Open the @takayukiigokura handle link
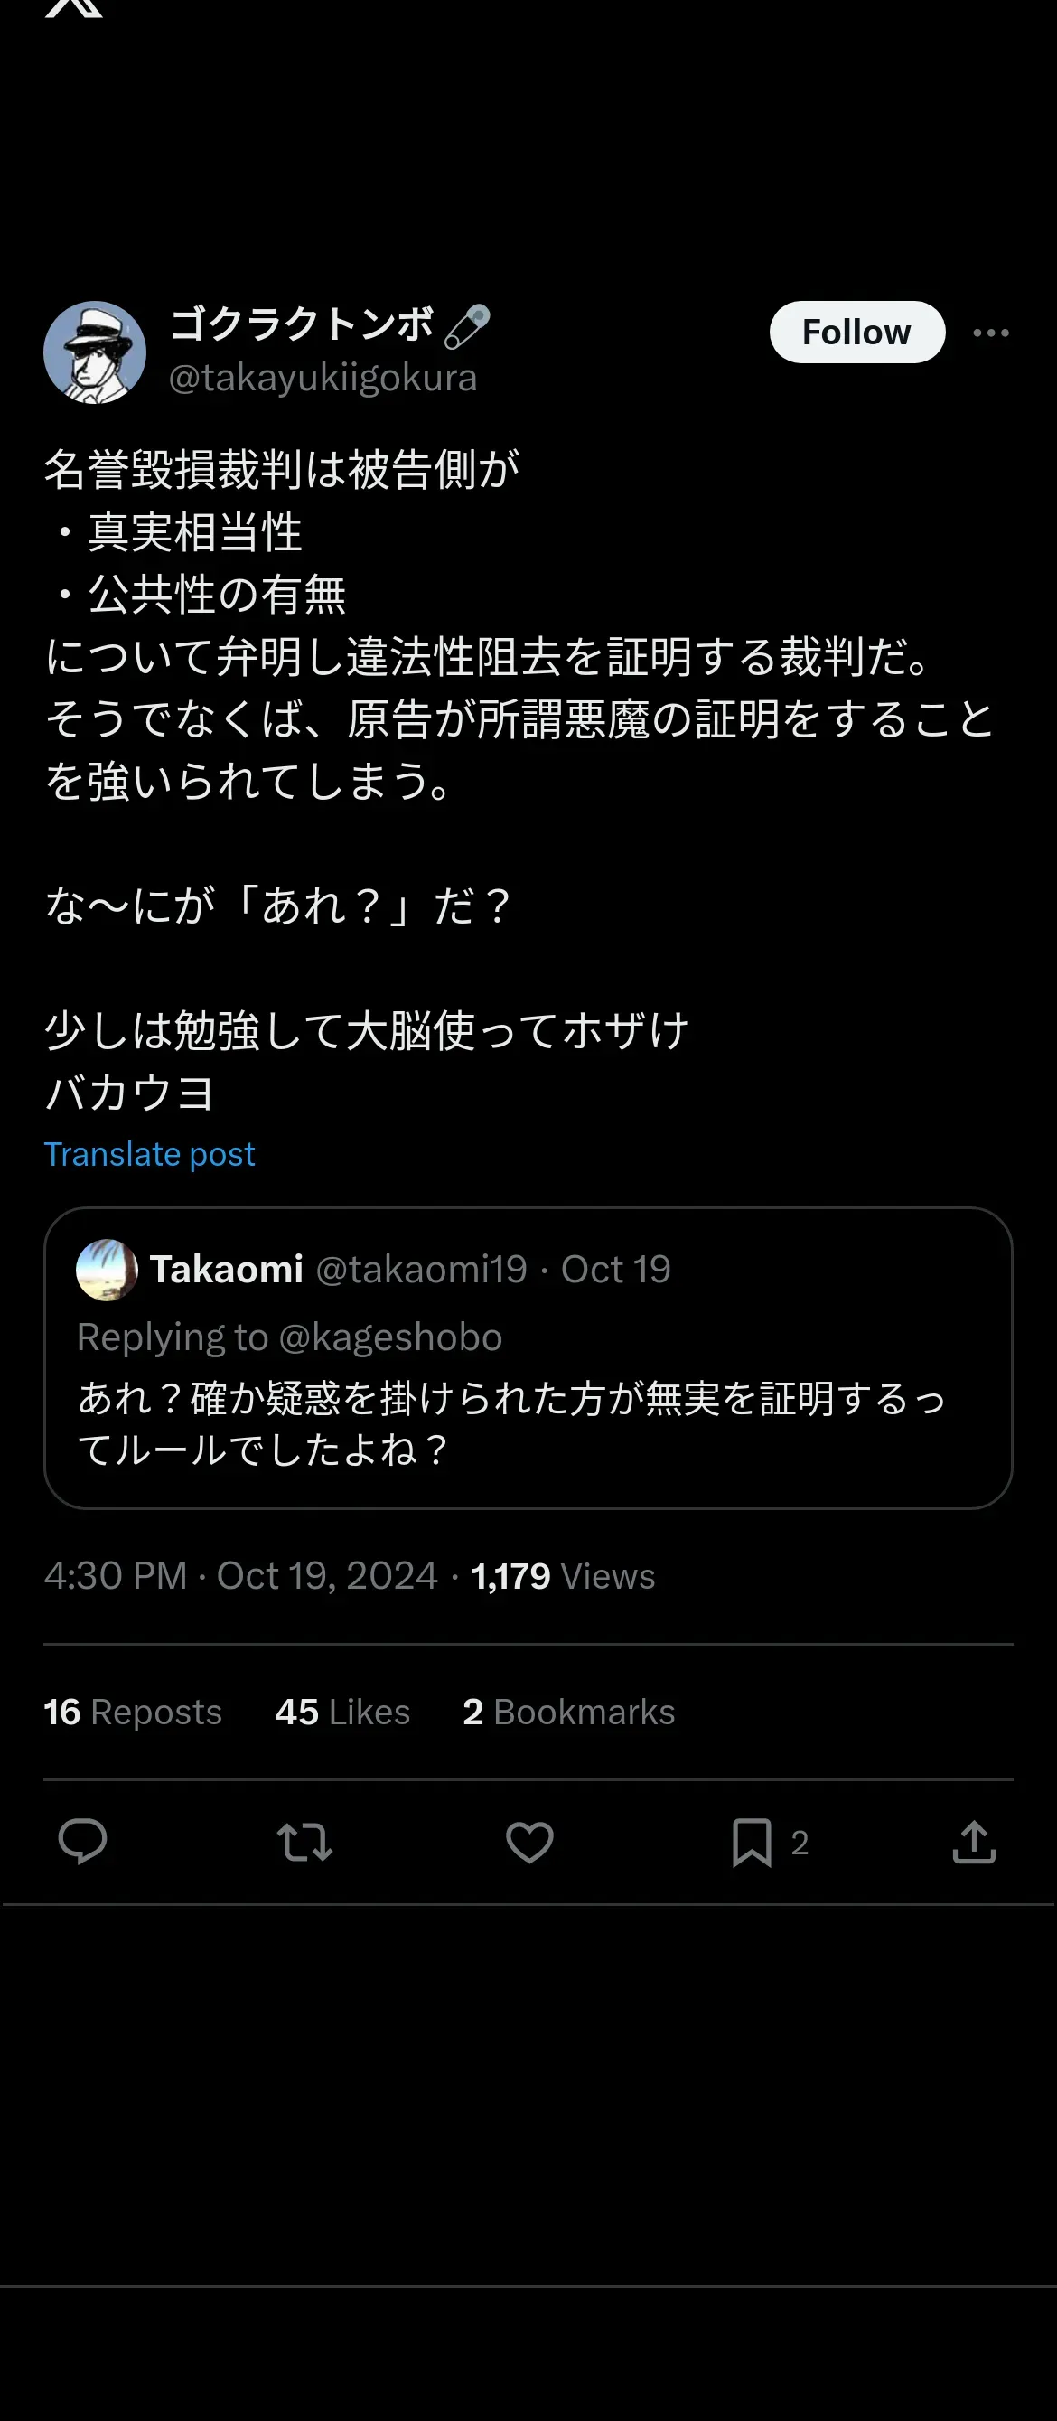The width and height of the screenshot is (1057, 2421). tap(323, 378)
